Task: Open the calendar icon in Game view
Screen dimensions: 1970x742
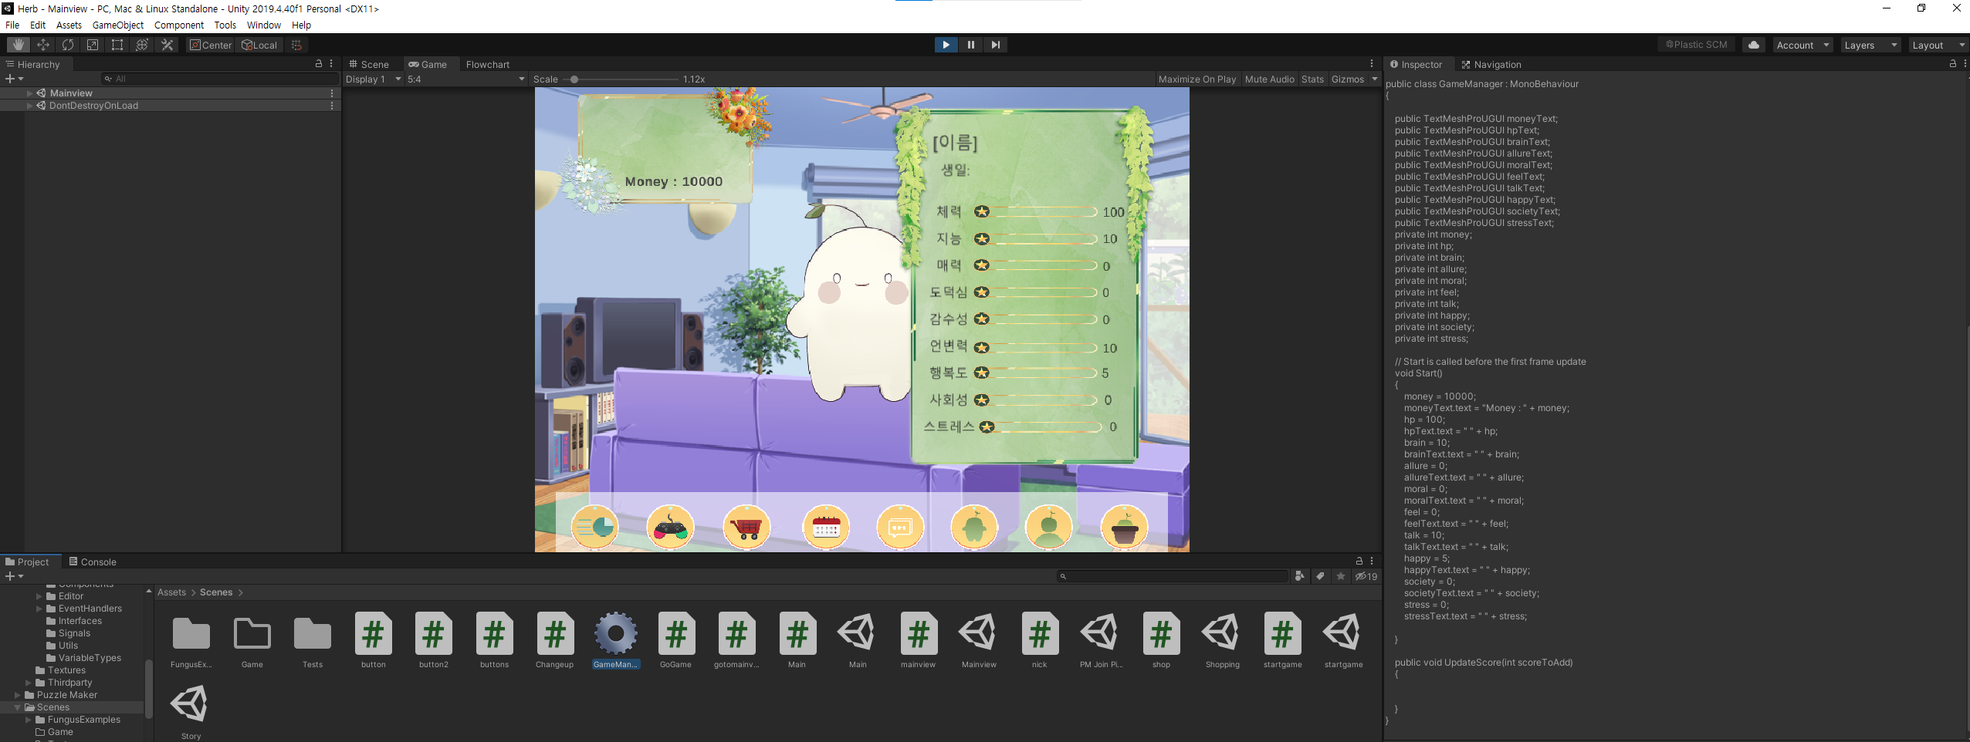Action: (824, 527)
